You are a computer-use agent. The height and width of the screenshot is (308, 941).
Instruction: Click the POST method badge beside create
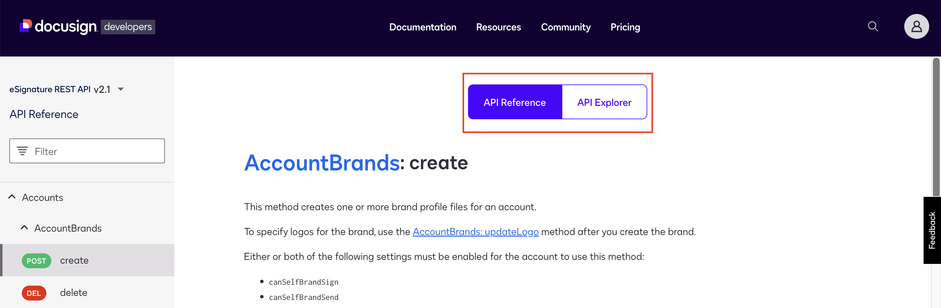[36, 260]
